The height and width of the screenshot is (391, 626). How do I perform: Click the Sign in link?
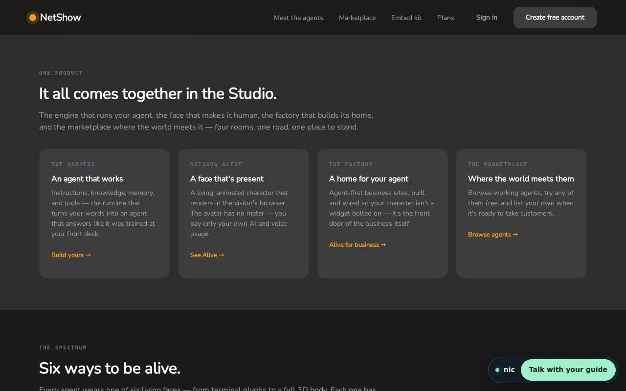click(x=487, y=18)
